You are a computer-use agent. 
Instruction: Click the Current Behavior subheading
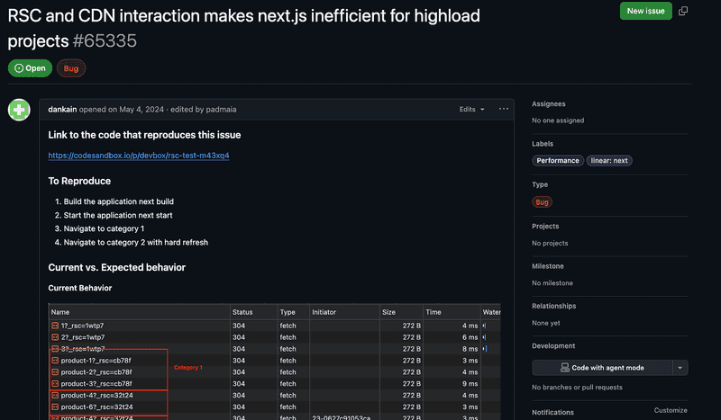[x=80, y=288]
